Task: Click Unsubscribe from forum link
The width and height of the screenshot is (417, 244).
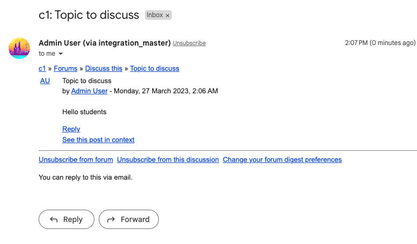Action: coord(76,159)
